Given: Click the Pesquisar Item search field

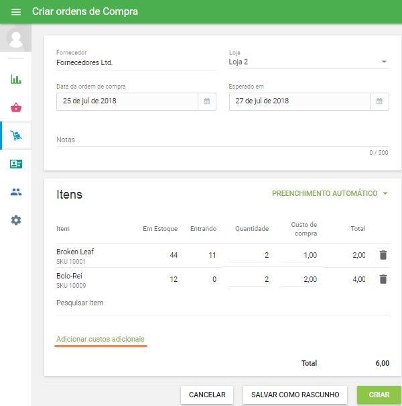Looking at the screenshot, I should pos(222,303).
